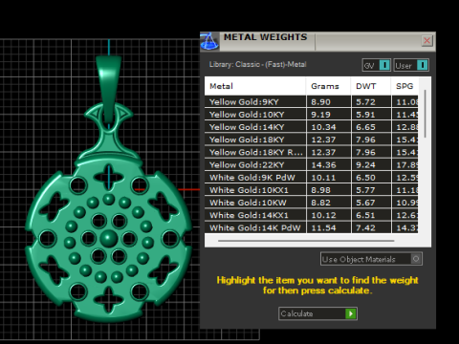Select Yellow Gold:18KY R... row
The width and height of the screenshot is (459, 344).
(312, 152)
